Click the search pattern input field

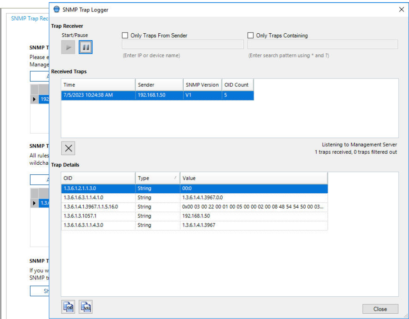click(323, 45)
